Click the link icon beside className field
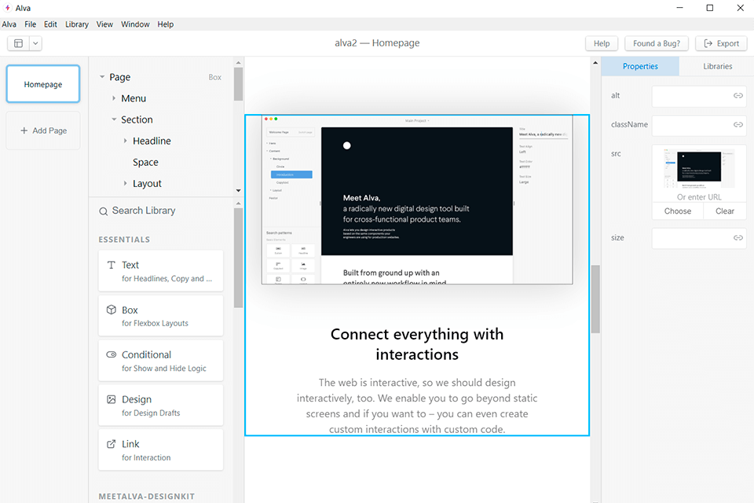 738,125
